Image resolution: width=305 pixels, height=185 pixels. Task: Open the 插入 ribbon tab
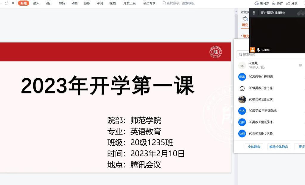click(x=36, y=3)
